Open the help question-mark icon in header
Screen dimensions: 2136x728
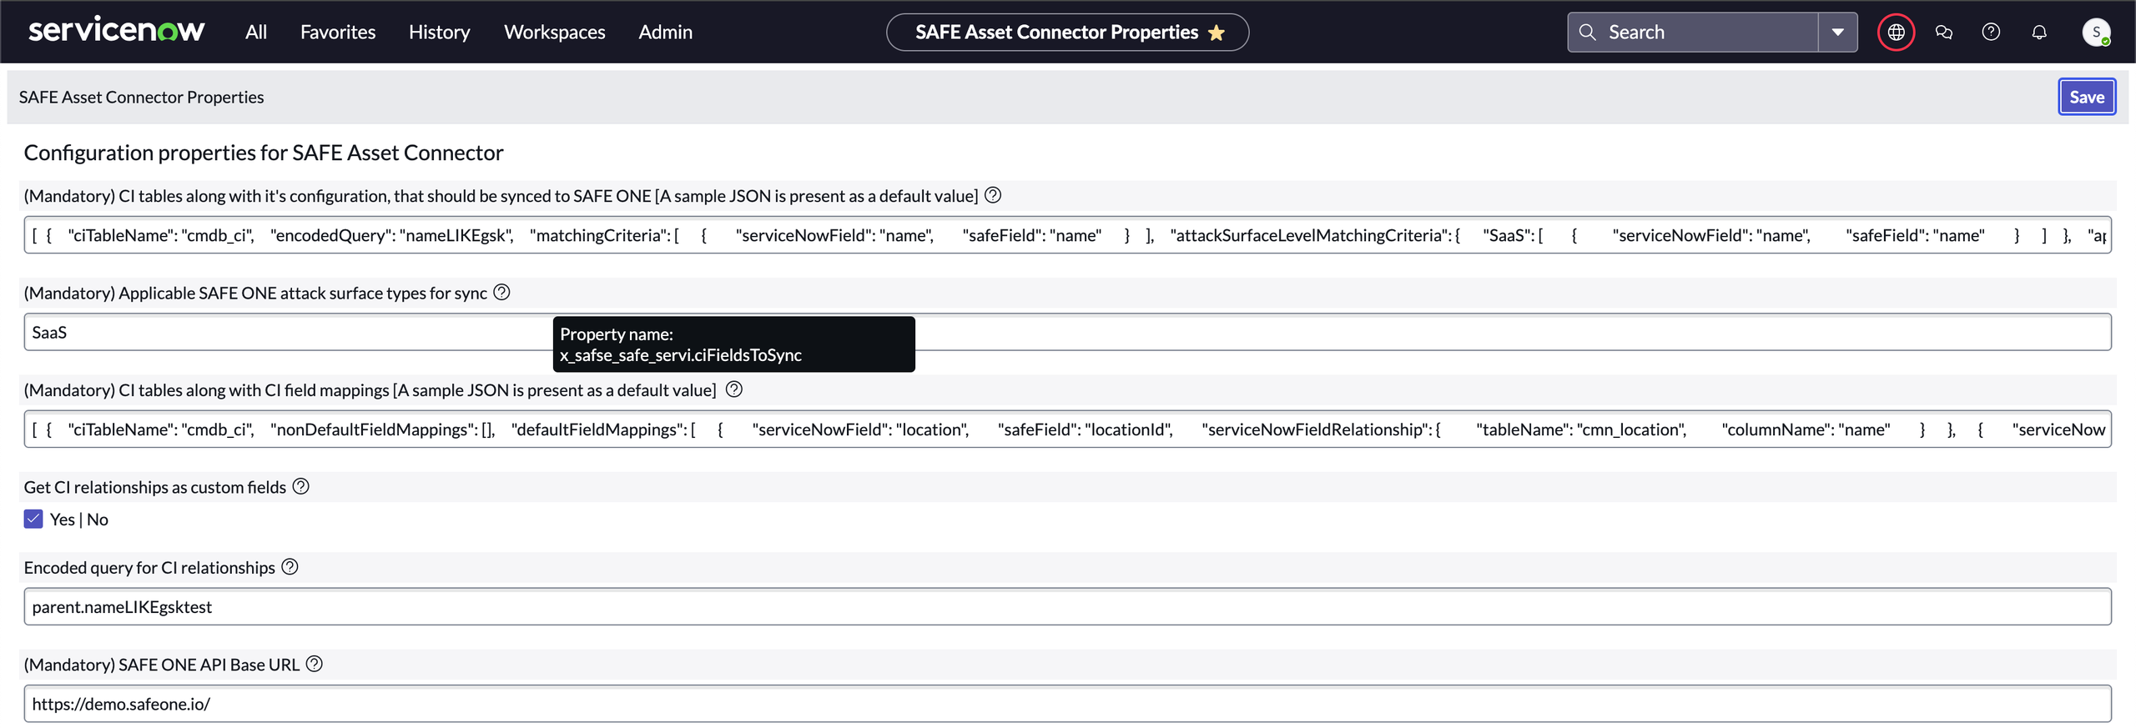click(x=1992, y=32)
